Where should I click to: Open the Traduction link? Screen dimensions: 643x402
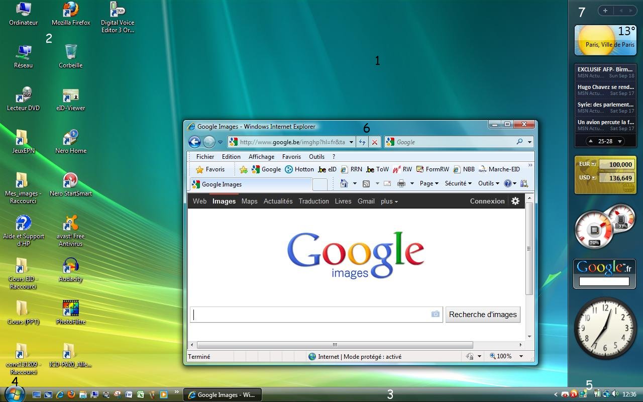313,201
